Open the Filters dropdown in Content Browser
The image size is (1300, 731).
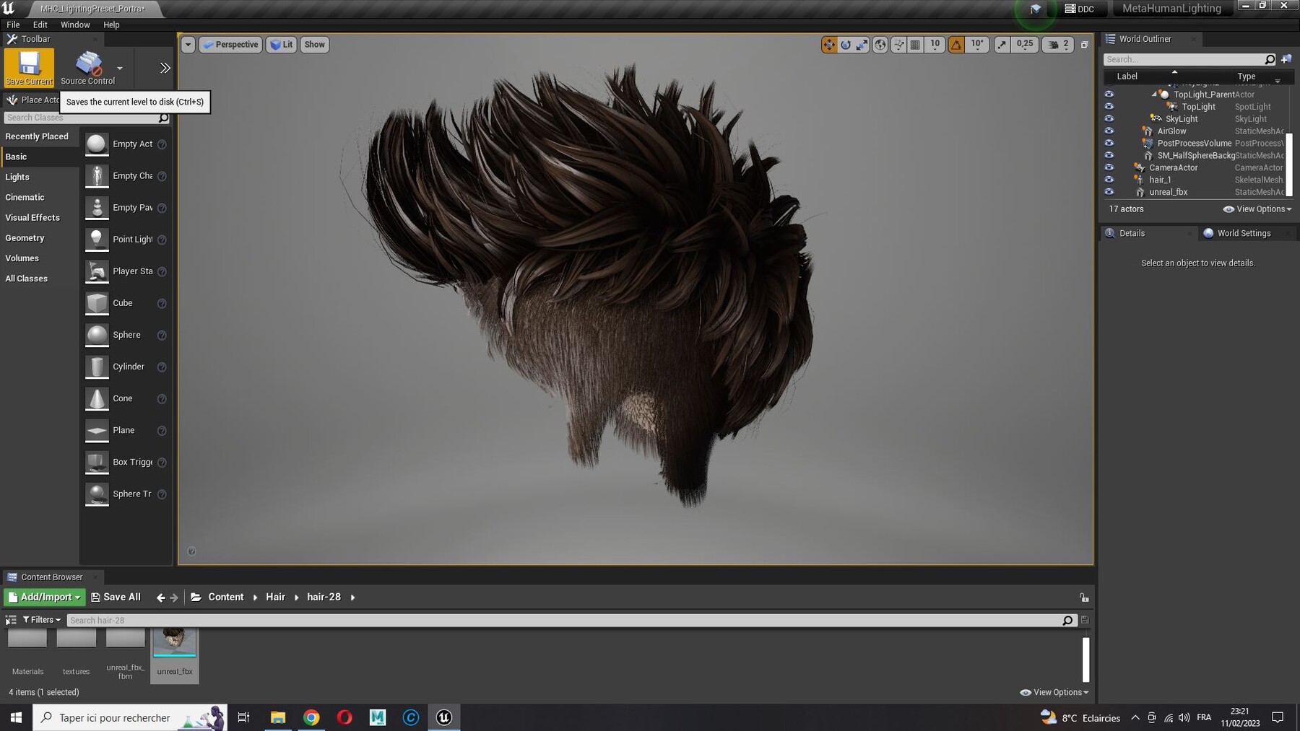point(42,620)
